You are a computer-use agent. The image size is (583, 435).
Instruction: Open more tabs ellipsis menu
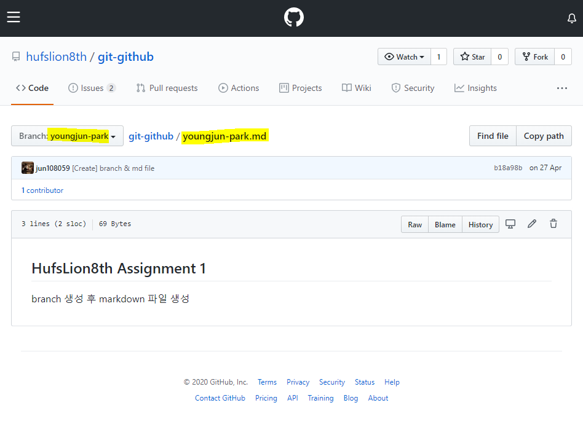pyautogui.click(x=562, y=88)
